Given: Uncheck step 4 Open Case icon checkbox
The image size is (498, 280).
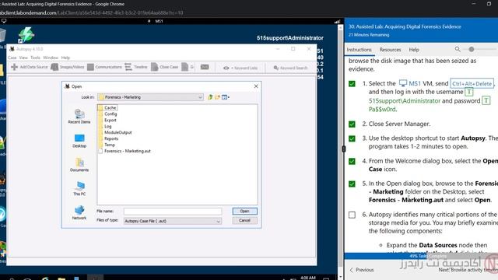Looking at the screenshot, I should 352,161.
